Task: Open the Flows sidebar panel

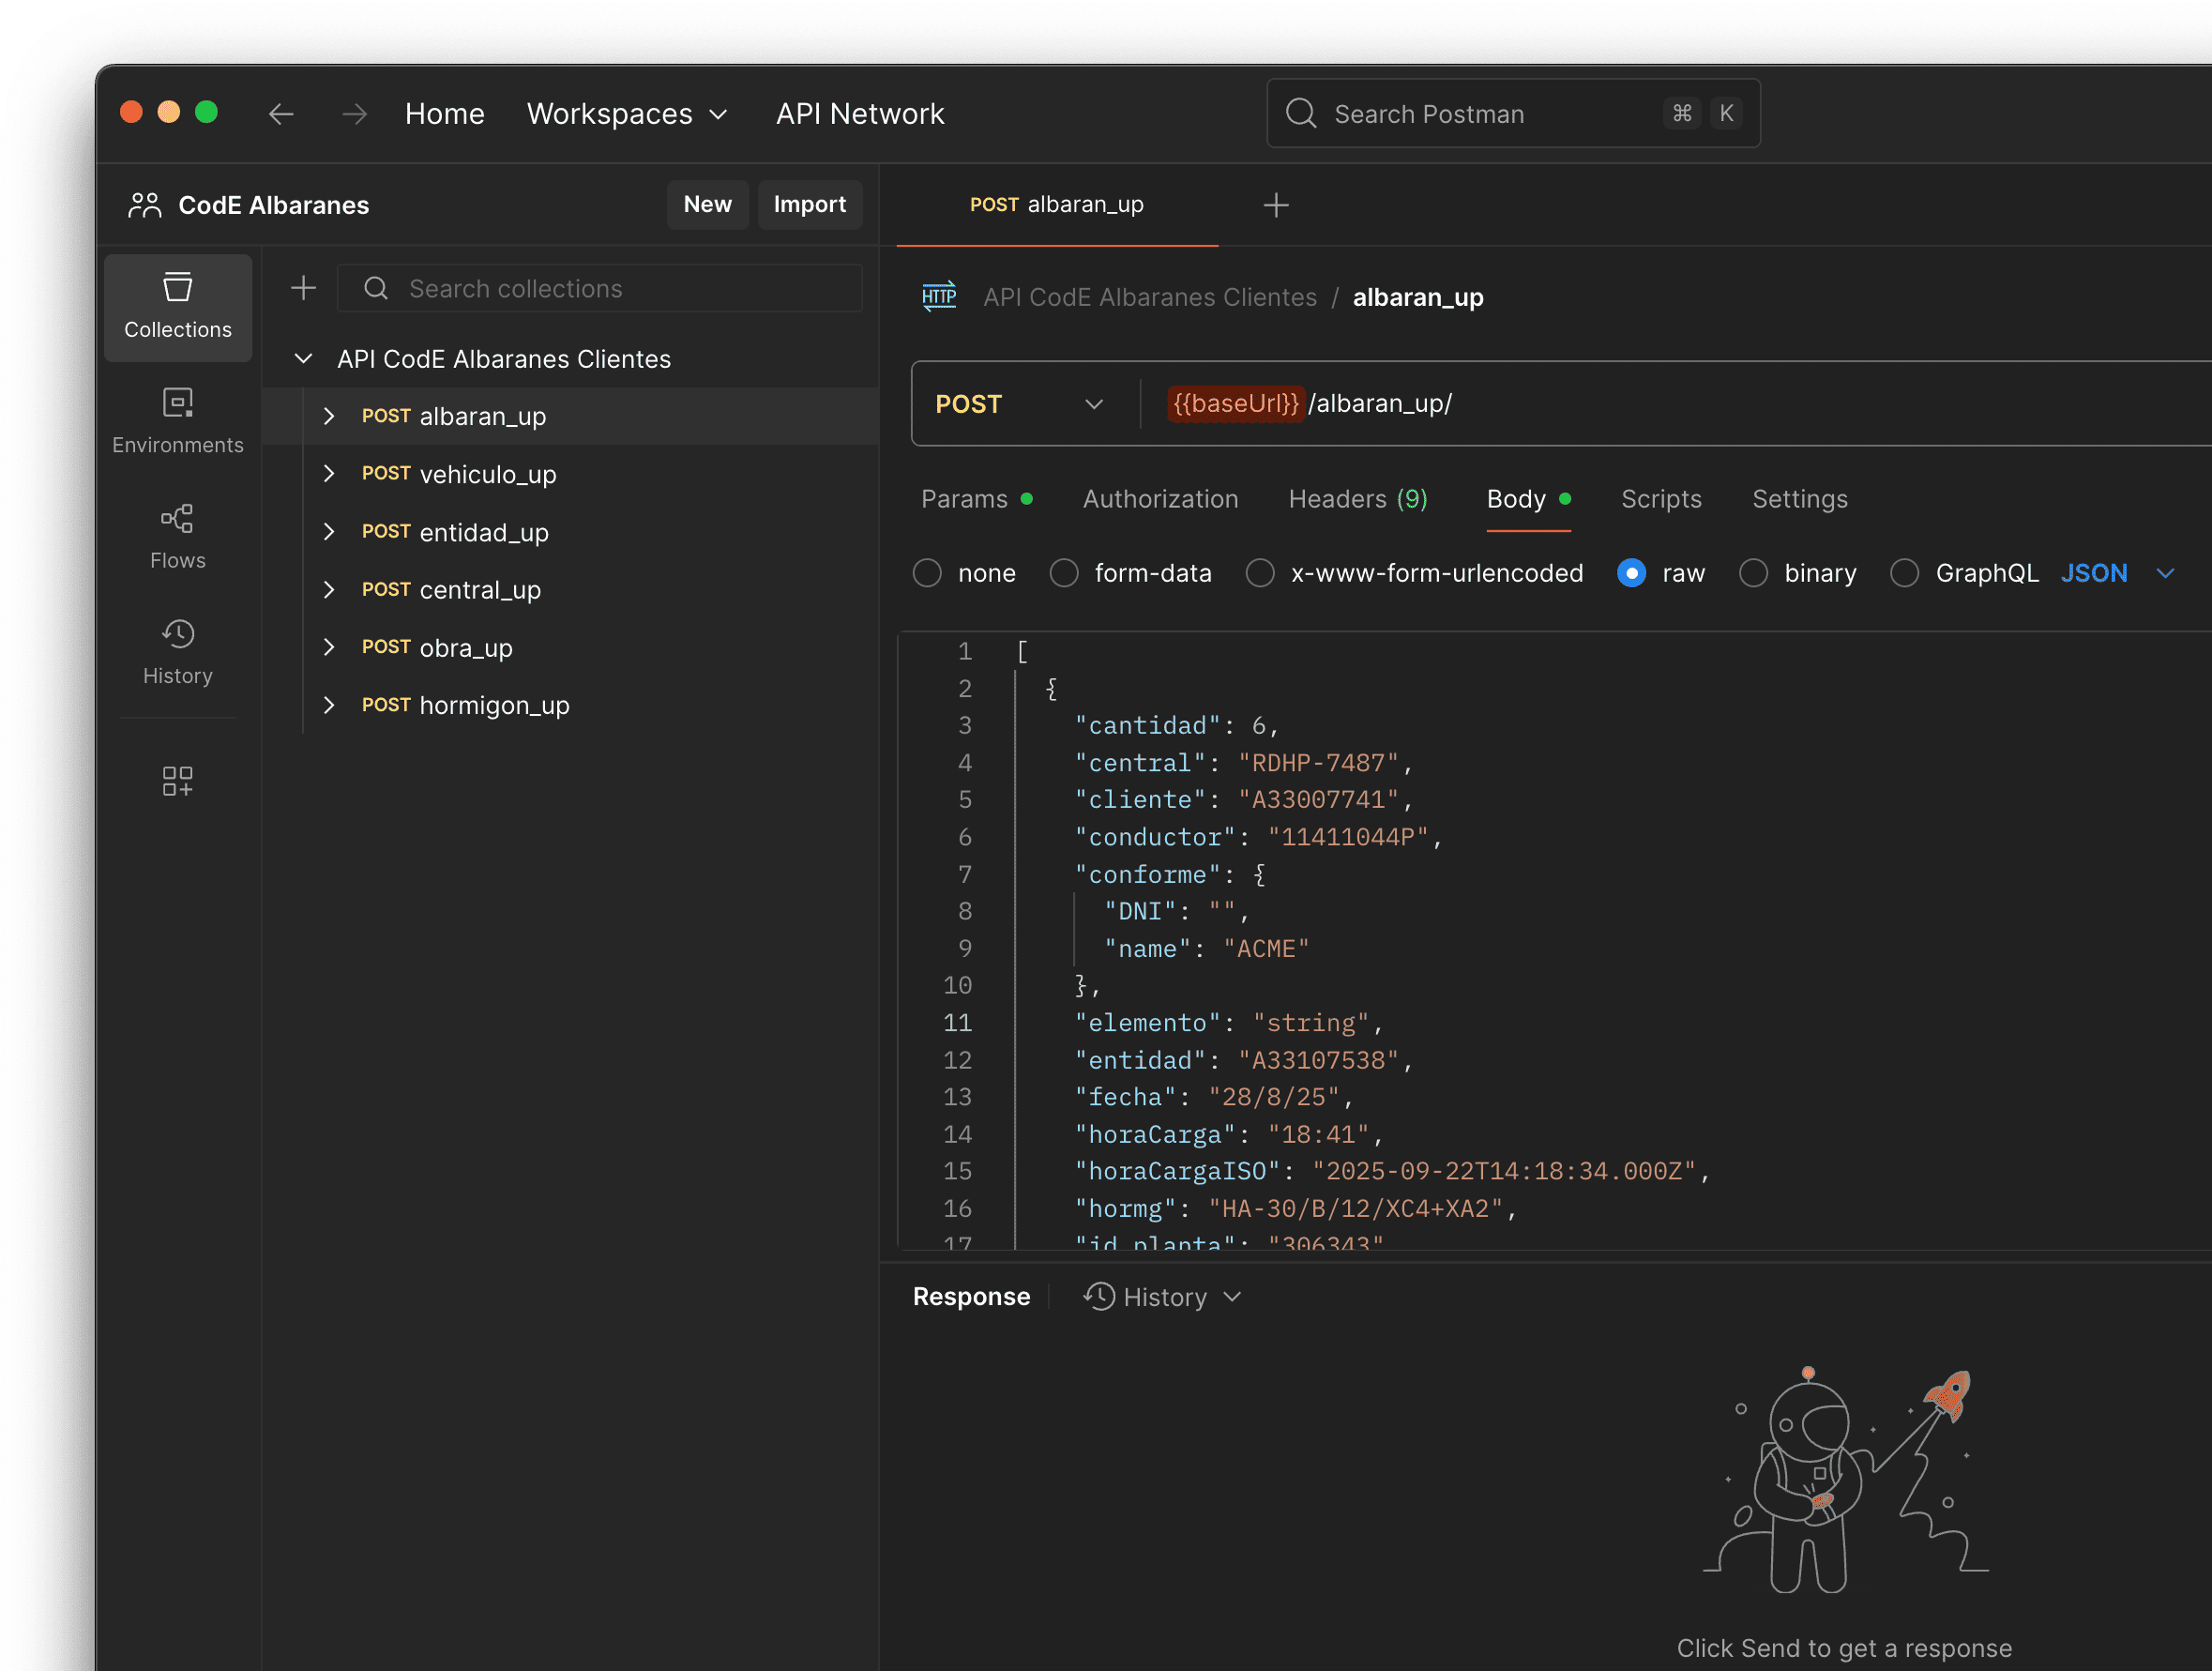Action: [x=177, y=536]
